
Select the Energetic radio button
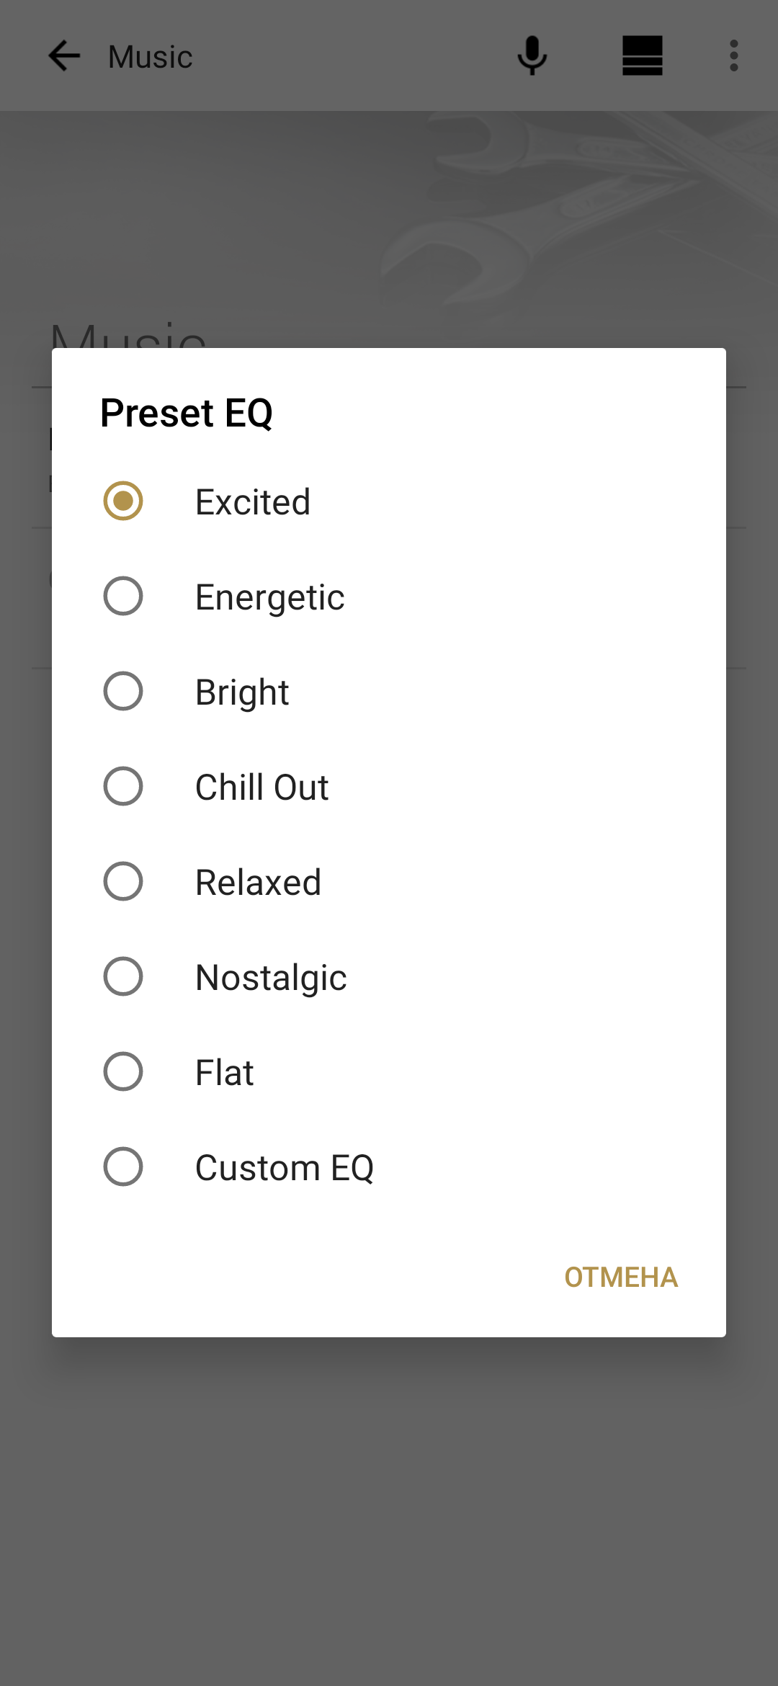(123, 596)
